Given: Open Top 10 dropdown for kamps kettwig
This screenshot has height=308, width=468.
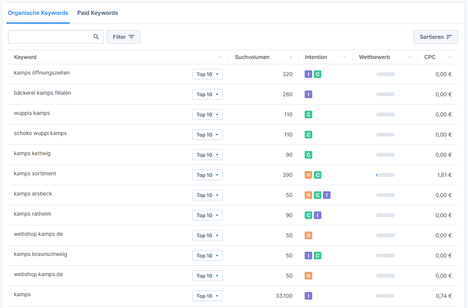Looking at the screenshot, I should click(x=208, y=155).
